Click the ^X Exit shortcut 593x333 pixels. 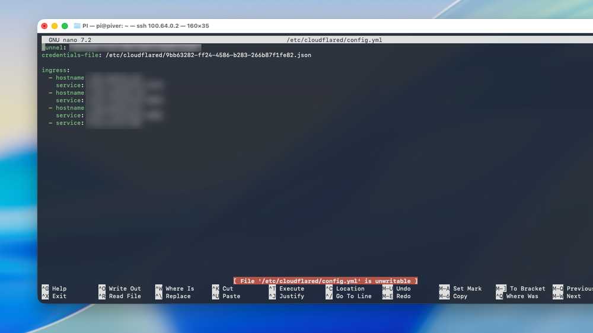[x=54, y=296]
